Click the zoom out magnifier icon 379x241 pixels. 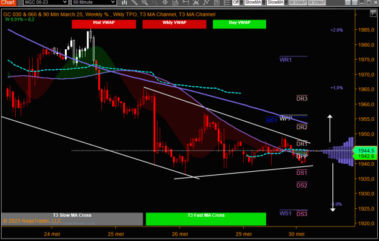(155, 2)
